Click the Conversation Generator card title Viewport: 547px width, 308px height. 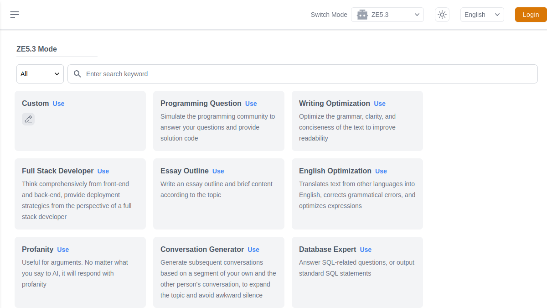coord(202,250)
